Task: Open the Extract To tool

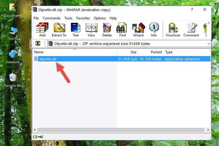Action: tap(59, 30)
